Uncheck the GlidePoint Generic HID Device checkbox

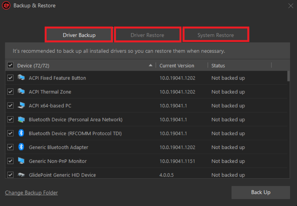click(10, 175)
